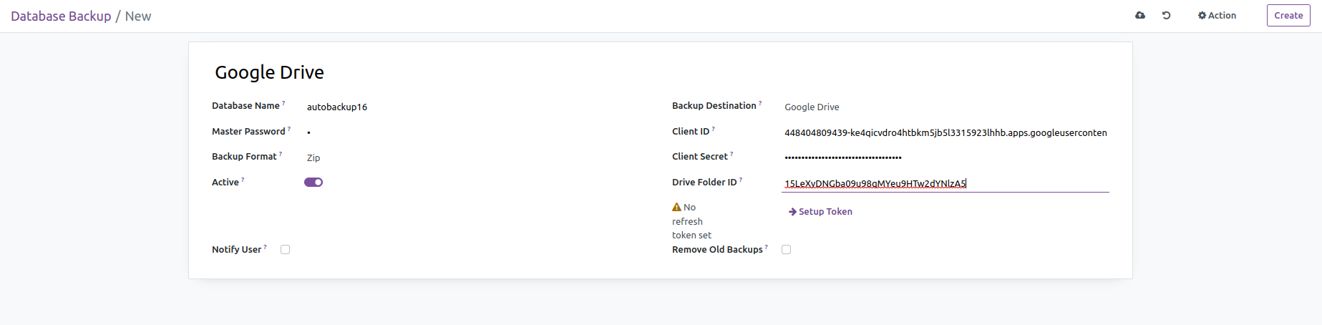Click the Setup Token arrow icon
Viewport: 1322px width, 325px height.
tap(792, 211)
